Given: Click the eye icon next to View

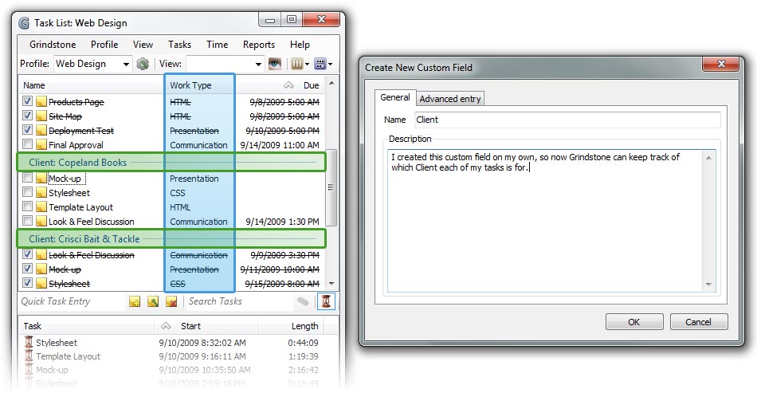Looking at the screenshot, I should [276, 64].
